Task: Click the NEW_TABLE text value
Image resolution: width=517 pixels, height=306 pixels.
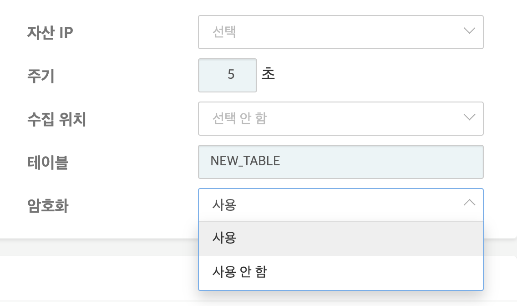Action: point(245,161)
